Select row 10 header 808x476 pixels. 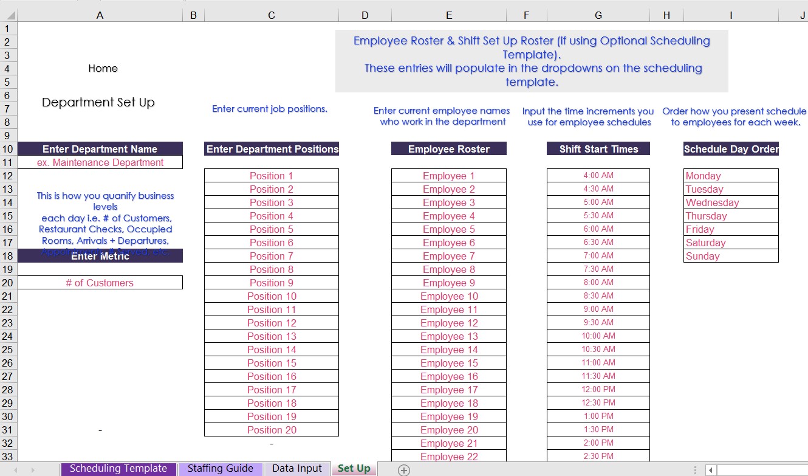pos(9,149)
